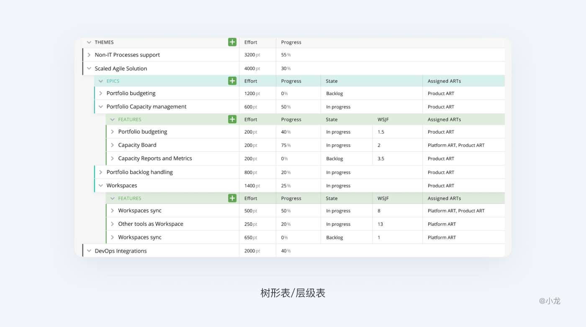Collapse the Portfolio Capacity management epic
The width and height of the screenshot is (586, 327).
pyautogui.click(x=100, y=106)
